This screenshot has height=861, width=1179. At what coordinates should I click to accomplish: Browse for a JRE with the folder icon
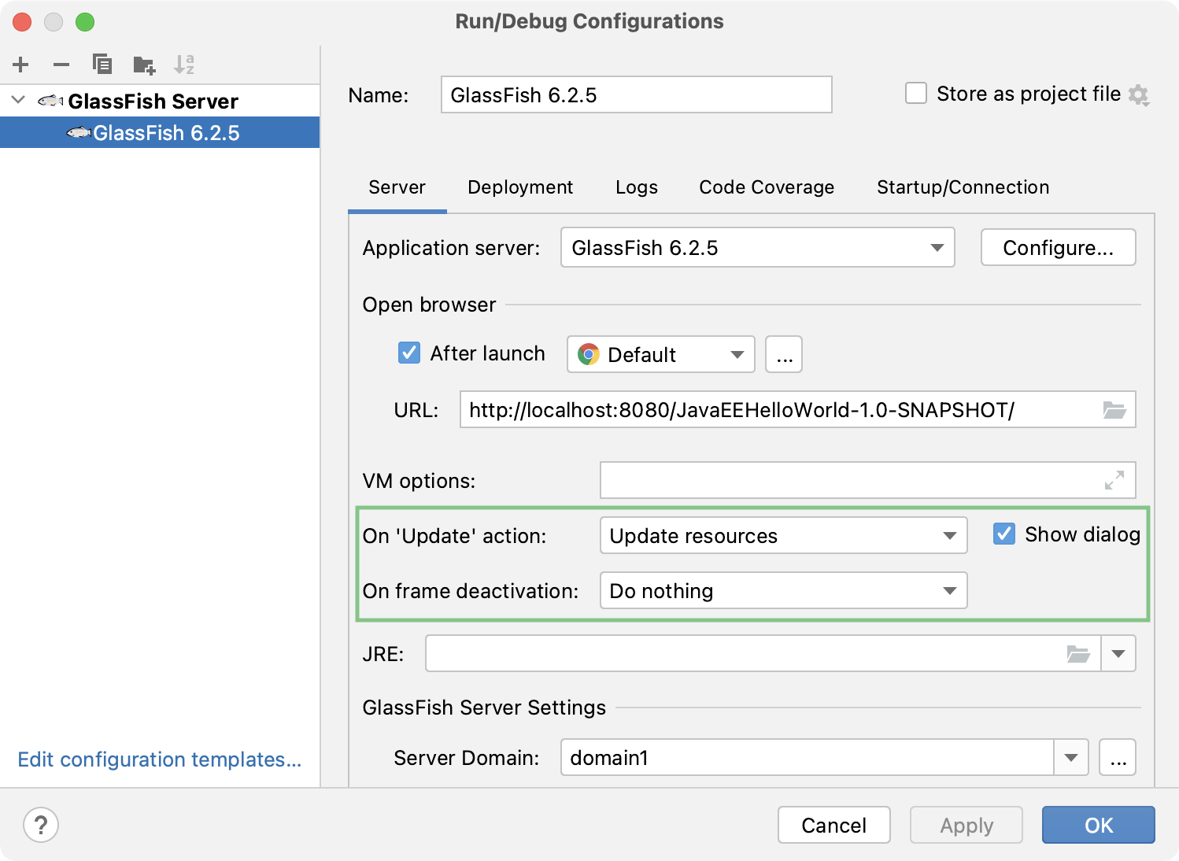pos(1078,654)
